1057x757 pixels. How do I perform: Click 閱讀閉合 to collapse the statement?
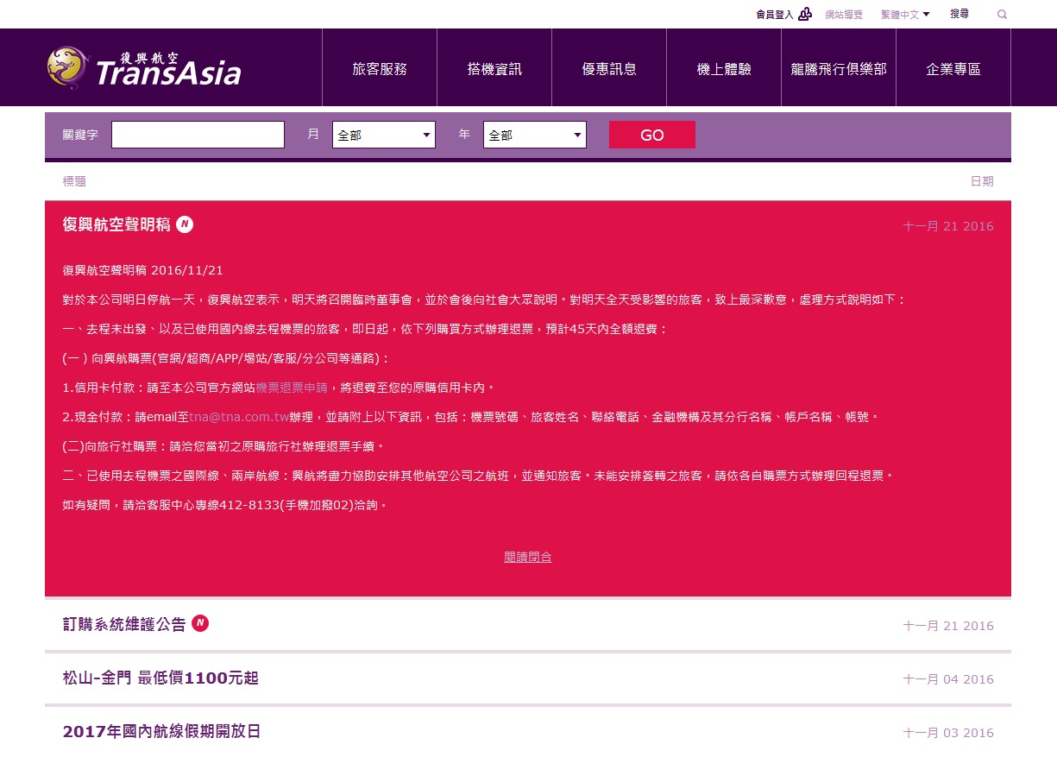point(528,558)
